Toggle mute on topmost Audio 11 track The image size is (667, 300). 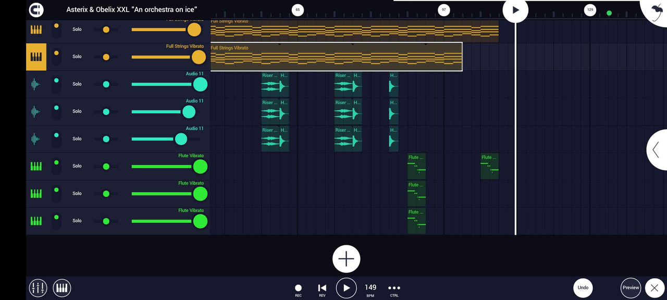pyautogui.click(x=56, y=84)
